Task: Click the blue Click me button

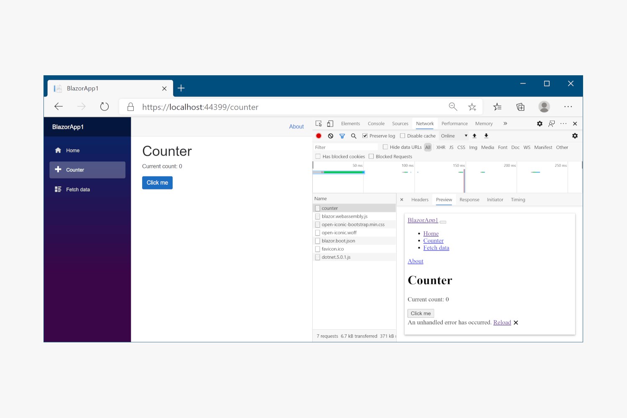Action: pyautogui.click(x=157, y=183)
